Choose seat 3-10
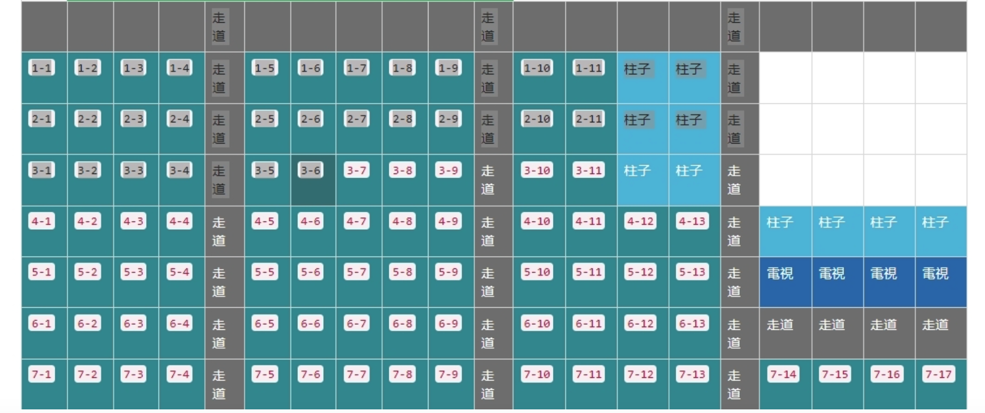Screen dimensions: 985x413 [x=537, y=170]
